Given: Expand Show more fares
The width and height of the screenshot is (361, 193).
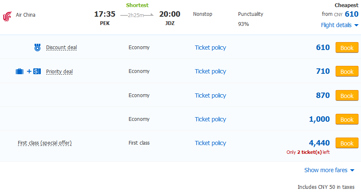Looking at the screenshot, I should click(x=329, y=170).
